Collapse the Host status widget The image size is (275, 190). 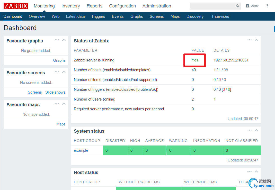click(x=256, y=171)
